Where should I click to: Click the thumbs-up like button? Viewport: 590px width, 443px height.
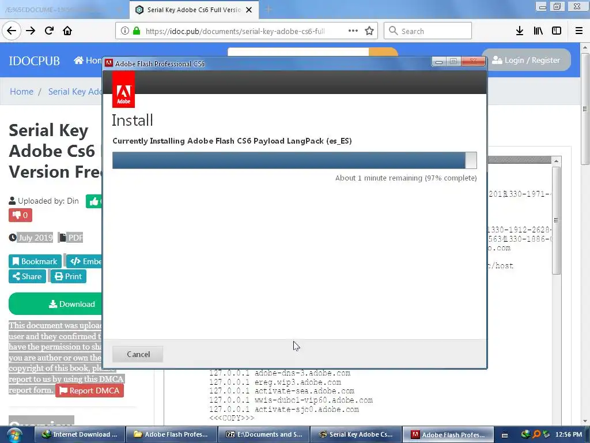click(93, 201)
